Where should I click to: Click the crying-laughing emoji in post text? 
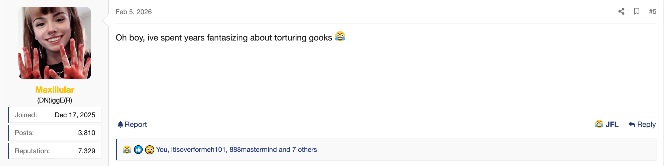[x=340, y=37]
